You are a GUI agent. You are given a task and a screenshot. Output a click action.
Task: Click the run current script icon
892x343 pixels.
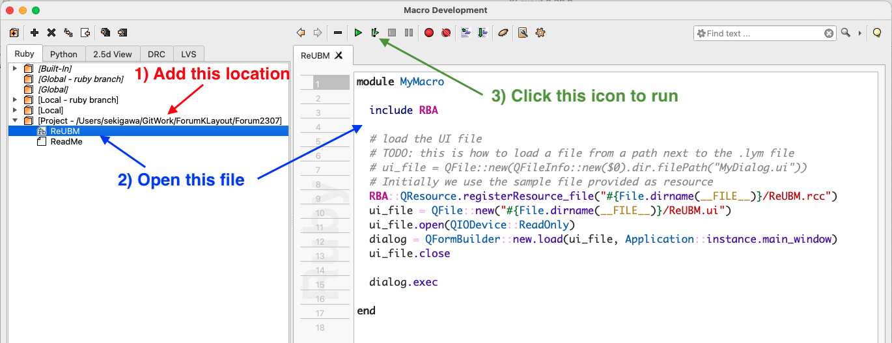pos(374,33)
